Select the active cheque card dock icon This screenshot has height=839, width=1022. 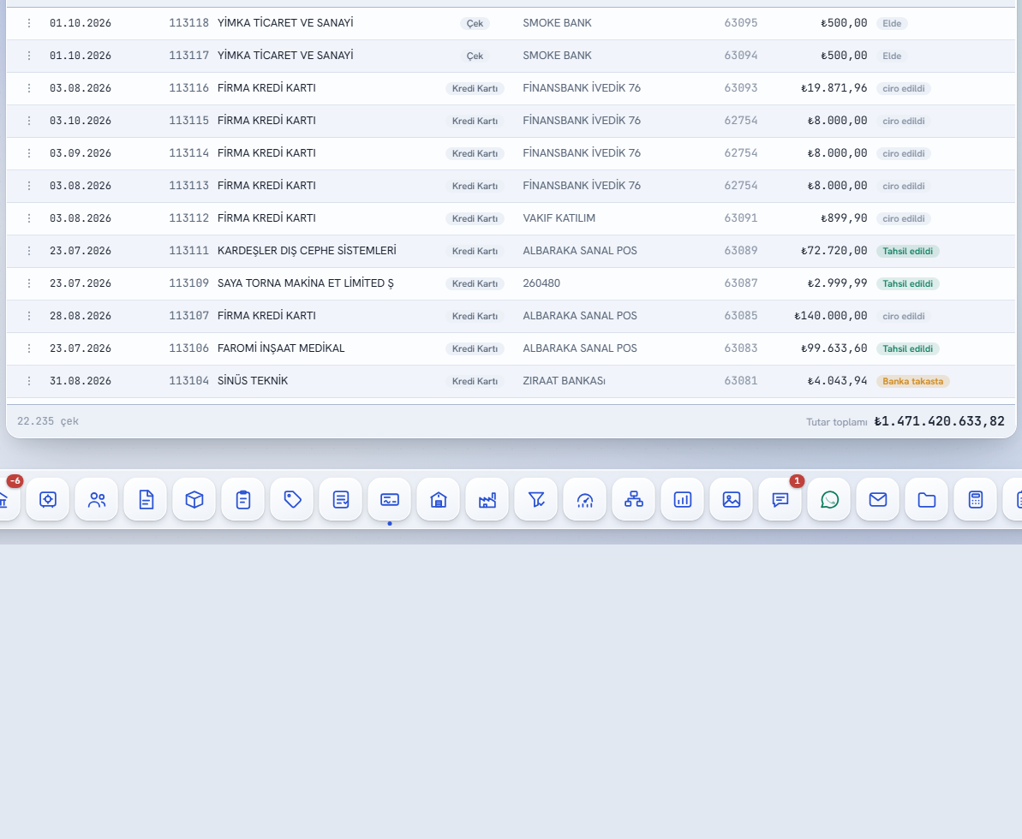[x=390, y=500]
